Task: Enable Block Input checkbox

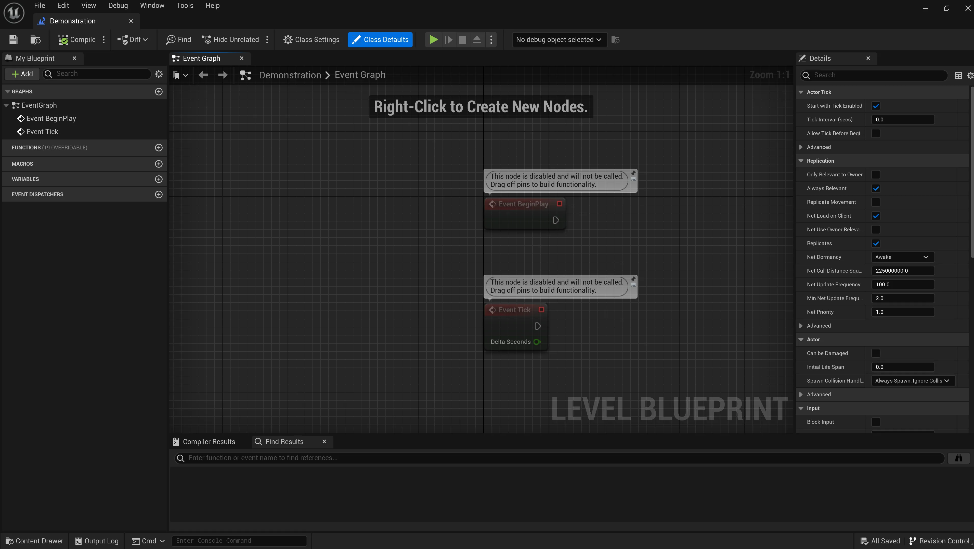Action: [x=876, y=422]
